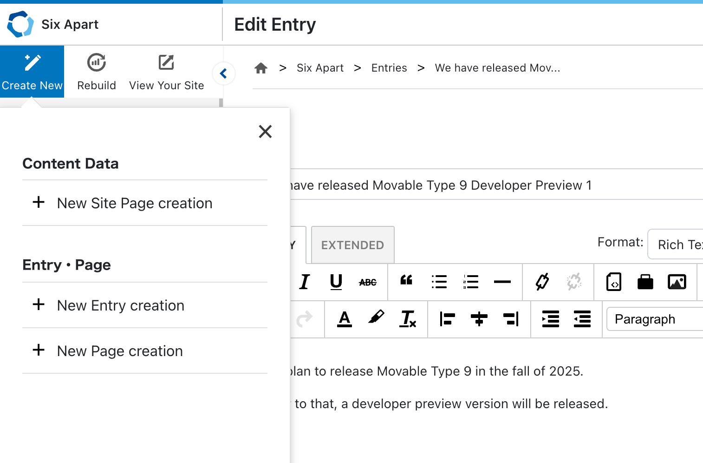703x463 pixels.
Task: Switch to the EXTENDED tab
Action: [x=352, y=245]
